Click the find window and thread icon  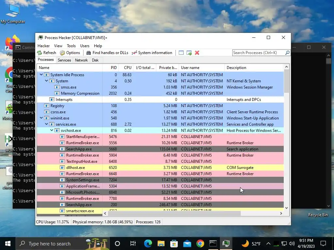[189, 53]
